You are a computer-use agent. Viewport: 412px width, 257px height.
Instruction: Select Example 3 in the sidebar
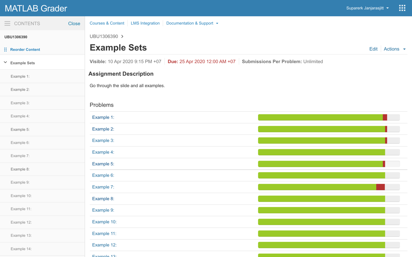coord(20,103)
